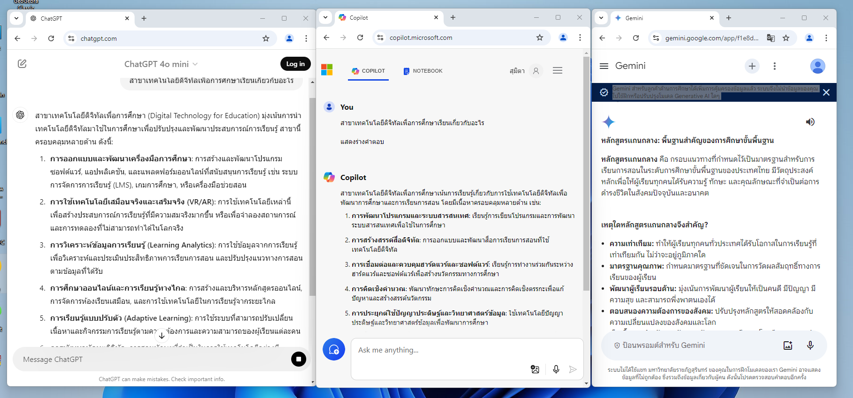Screen dimensions: 853x398
Task: Click the Gemini microphone icon
Action: tap(810, 345)
